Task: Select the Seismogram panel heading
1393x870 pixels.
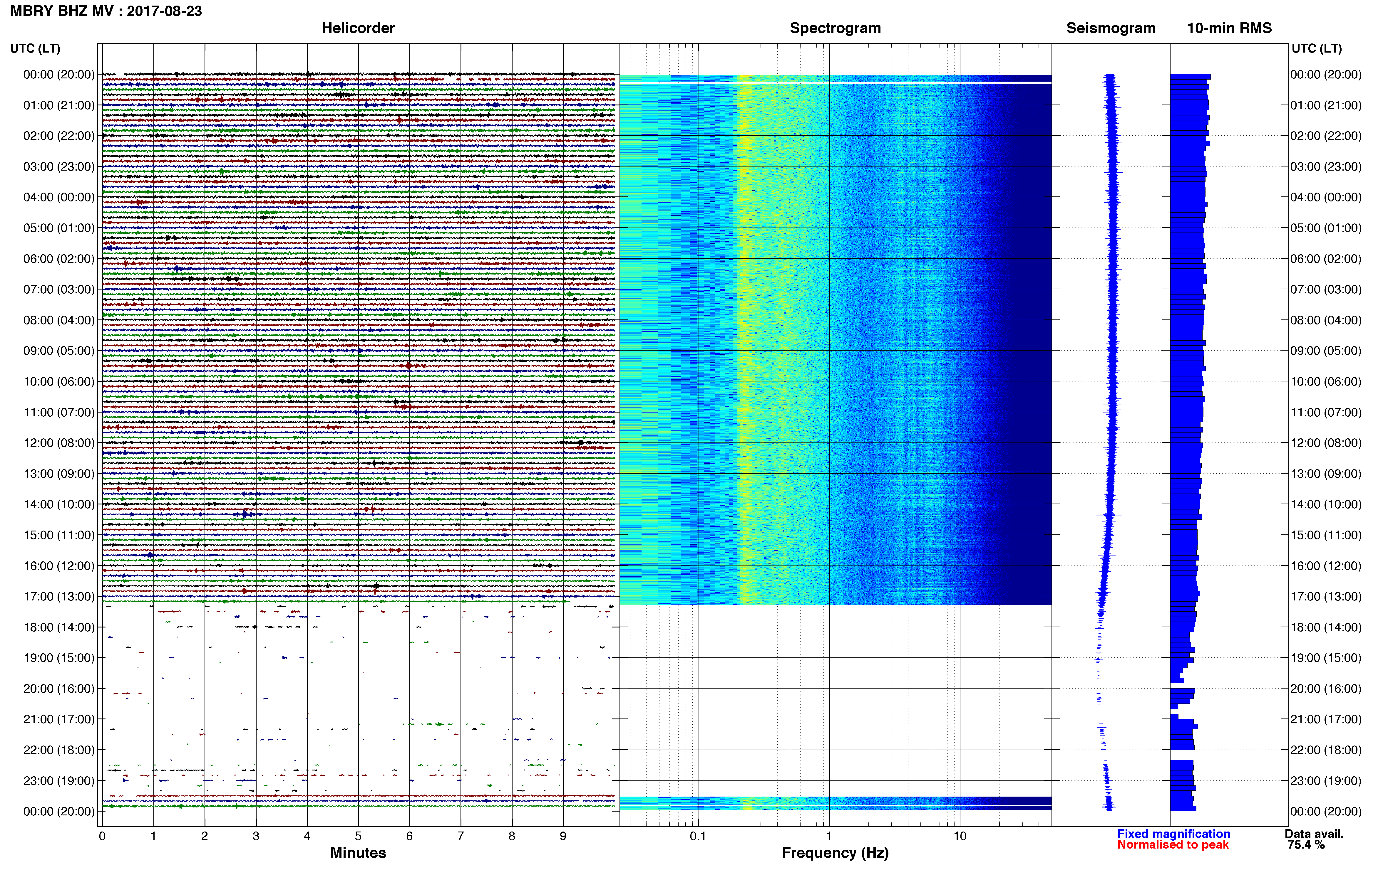Action: pos(1111,28)
